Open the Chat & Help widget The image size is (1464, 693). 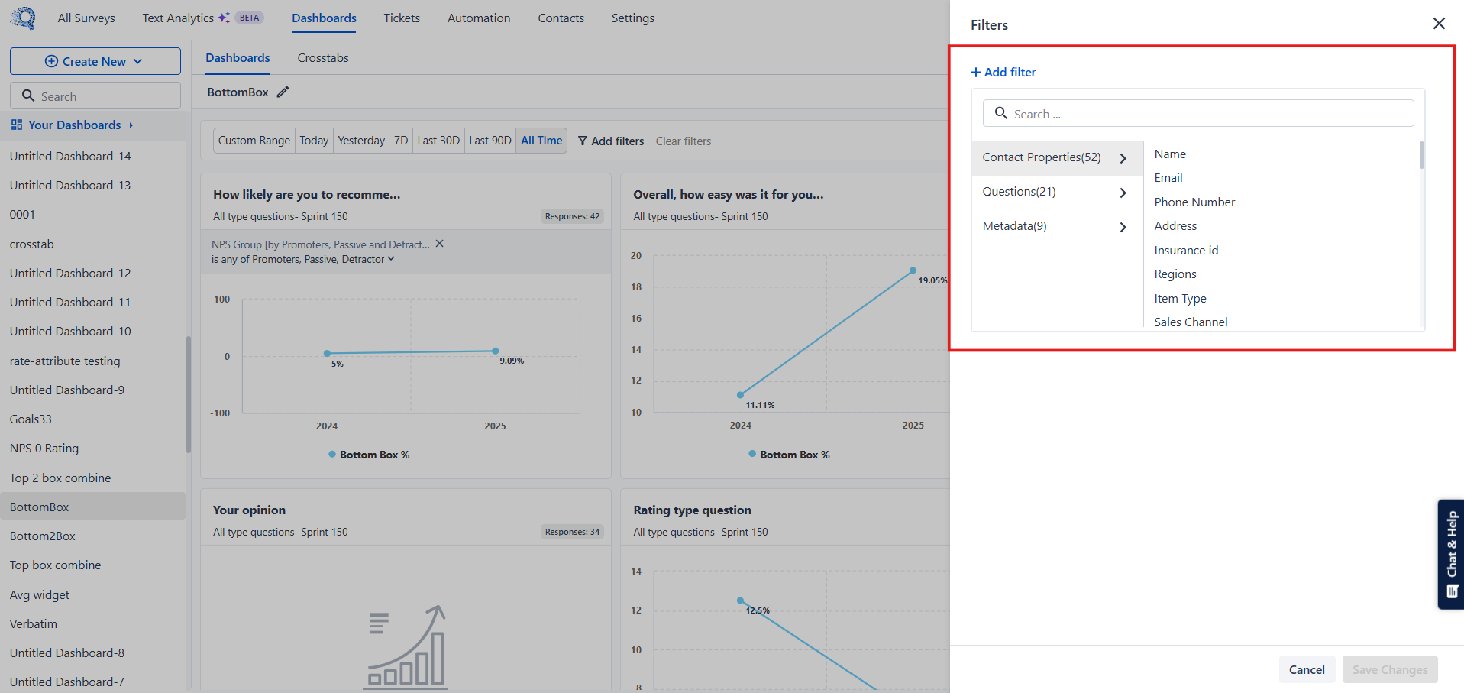[x=1450, y=554]
